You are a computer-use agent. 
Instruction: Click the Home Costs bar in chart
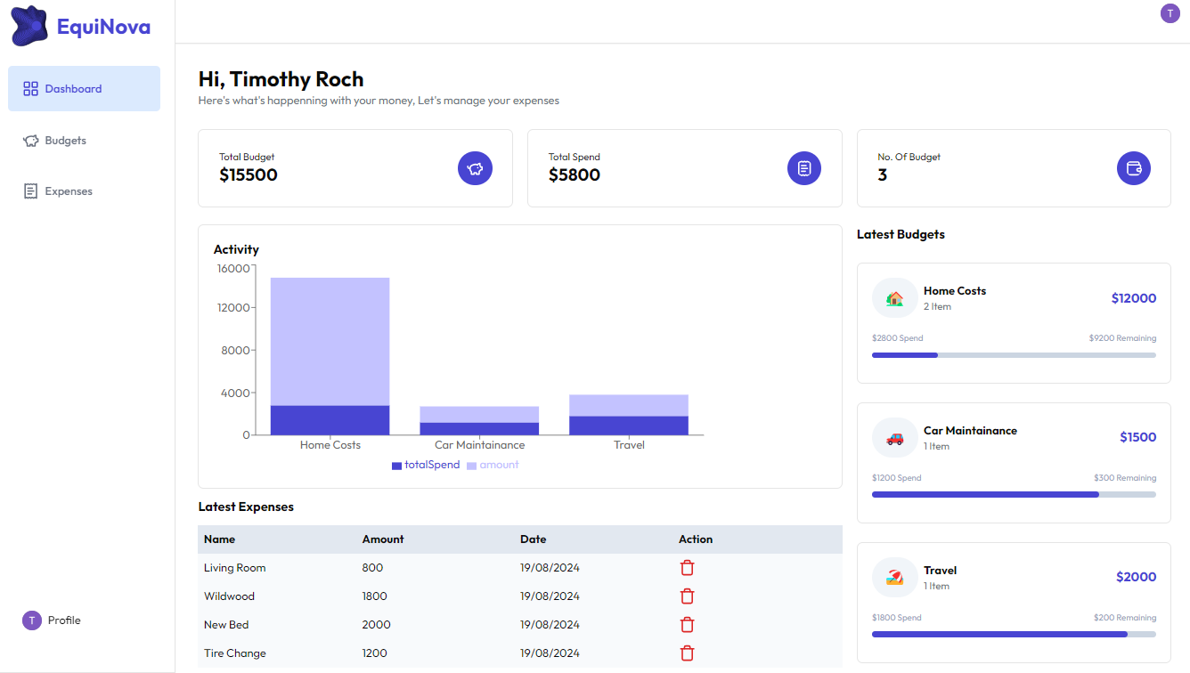click(330, 356)
